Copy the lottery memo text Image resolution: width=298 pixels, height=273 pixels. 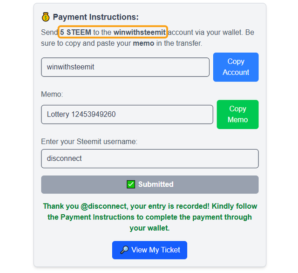tap(237, 115)
